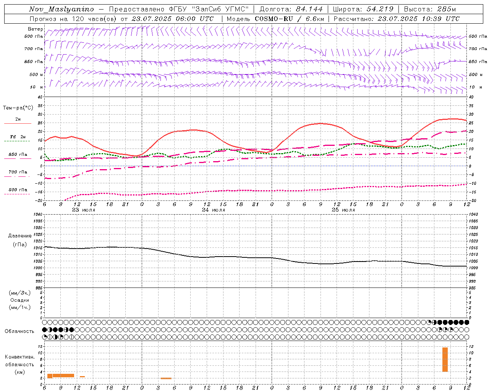
Task: Select the 700 гПа entry in temperature legend
Action: 18,172
